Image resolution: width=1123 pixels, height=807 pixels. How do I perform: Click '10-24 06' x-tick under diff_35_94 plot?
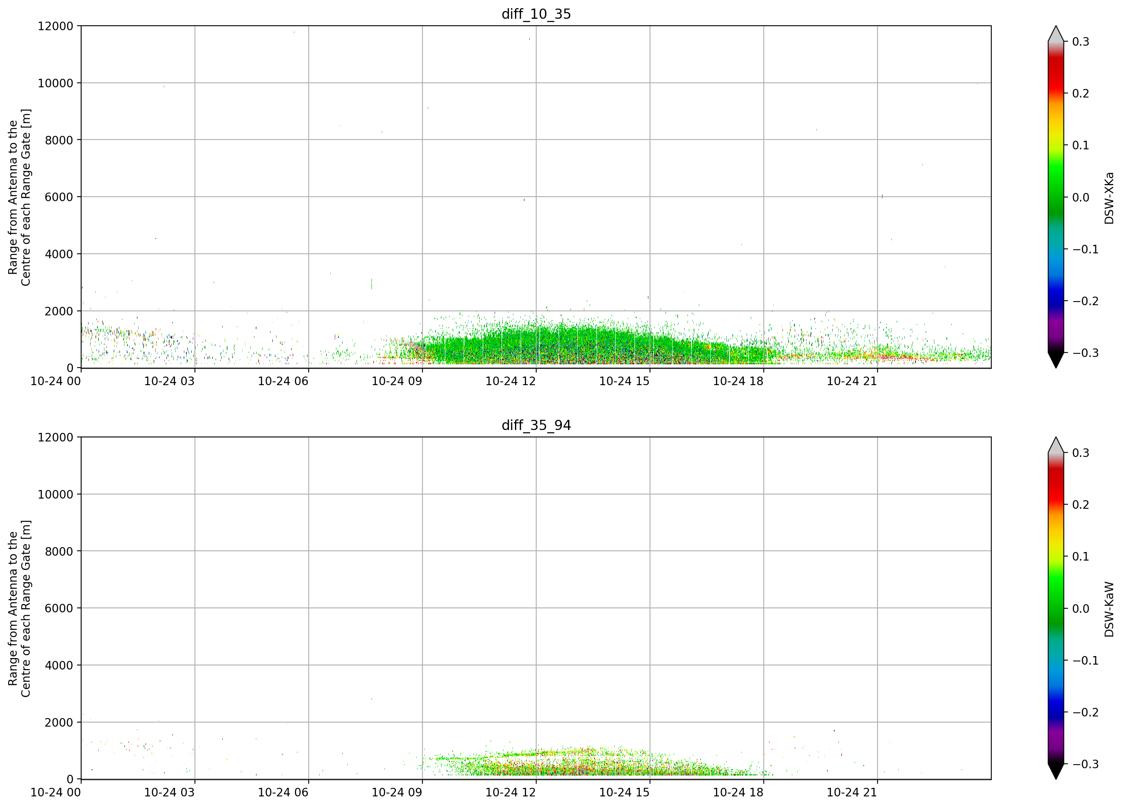coord(283,792)
